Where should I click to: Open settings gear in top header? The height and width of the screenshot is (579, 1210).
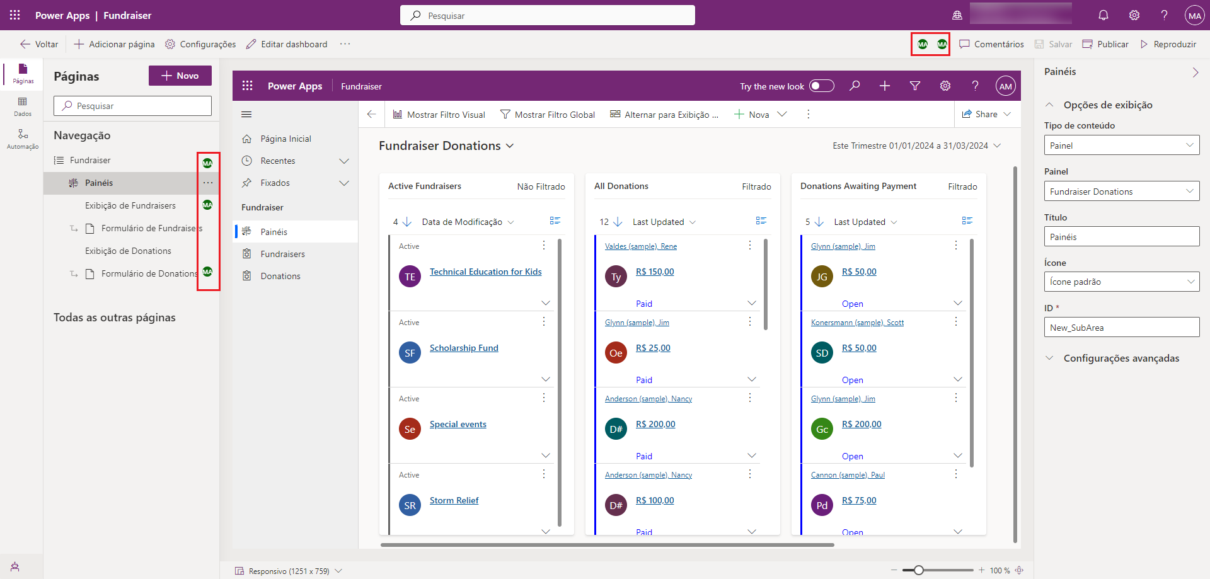pos(1134,15)
